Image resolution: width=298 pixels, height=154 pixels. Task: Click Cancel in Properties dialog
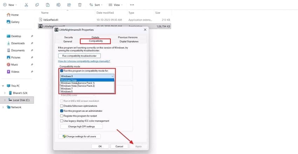pyautogui.click(x=119, y=146)
